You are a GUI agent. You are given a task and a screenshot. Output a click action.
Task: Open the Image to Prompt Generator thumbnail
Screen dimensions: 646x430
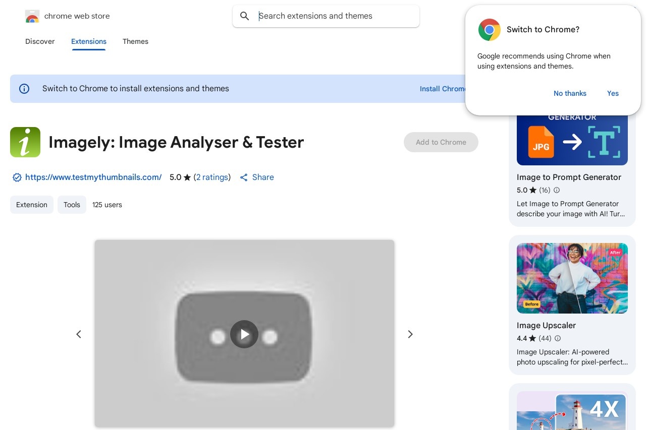[x=572, y=140]
